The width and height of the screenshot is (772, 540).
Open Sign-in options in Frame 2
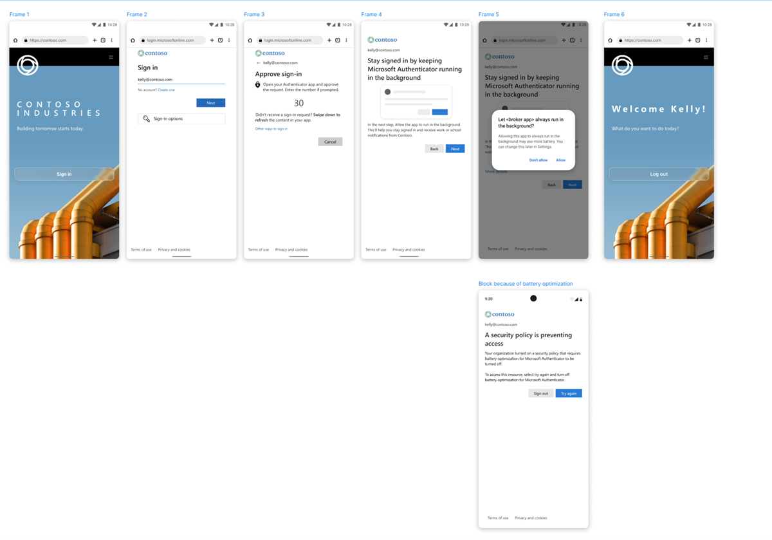(181, 118)
